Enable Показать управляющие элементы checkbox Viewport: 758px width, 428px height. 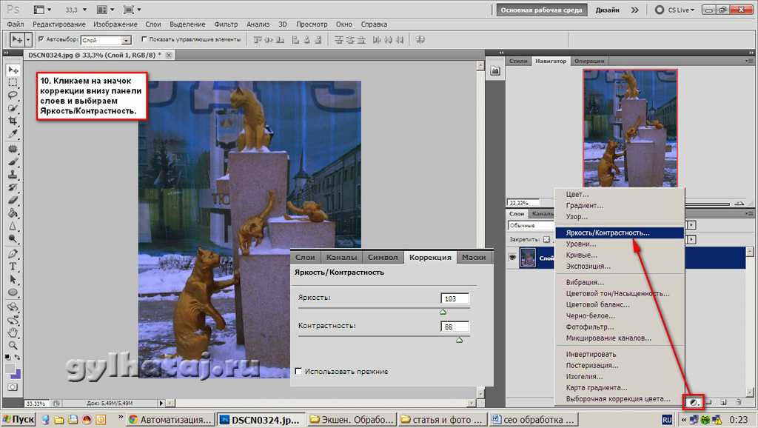point(144,39)
